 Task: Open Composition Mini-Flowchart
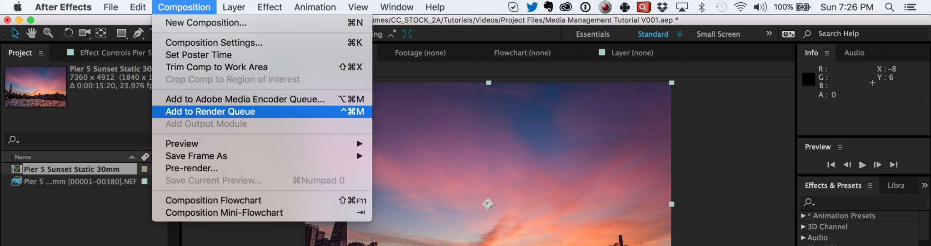262,212
